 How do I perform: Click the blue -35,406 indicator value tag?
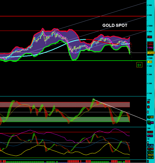(150, 145)
